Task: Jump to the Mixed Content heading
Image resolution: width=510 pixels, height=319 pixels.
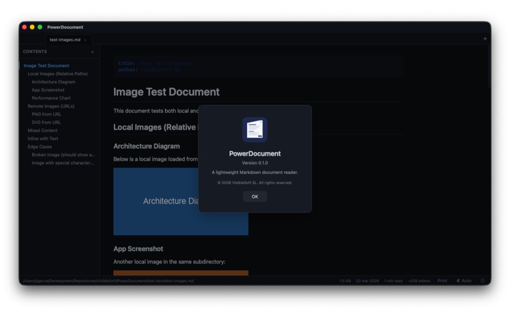Action: [42, 130]
